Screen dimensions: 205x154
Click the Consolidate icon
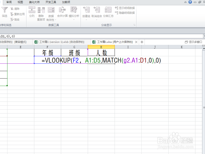(x=62, y=10)
